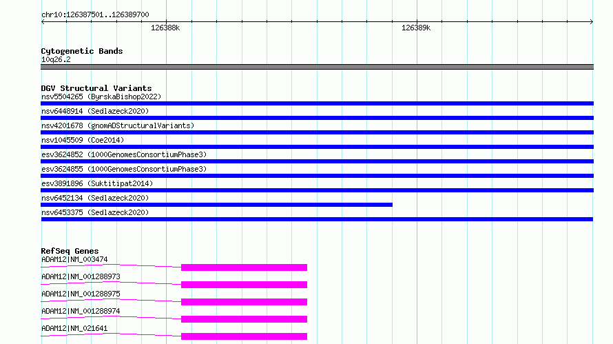613x344 pixels.
Task: Select the RefSeq Genes track title
Action: point(70,251)
